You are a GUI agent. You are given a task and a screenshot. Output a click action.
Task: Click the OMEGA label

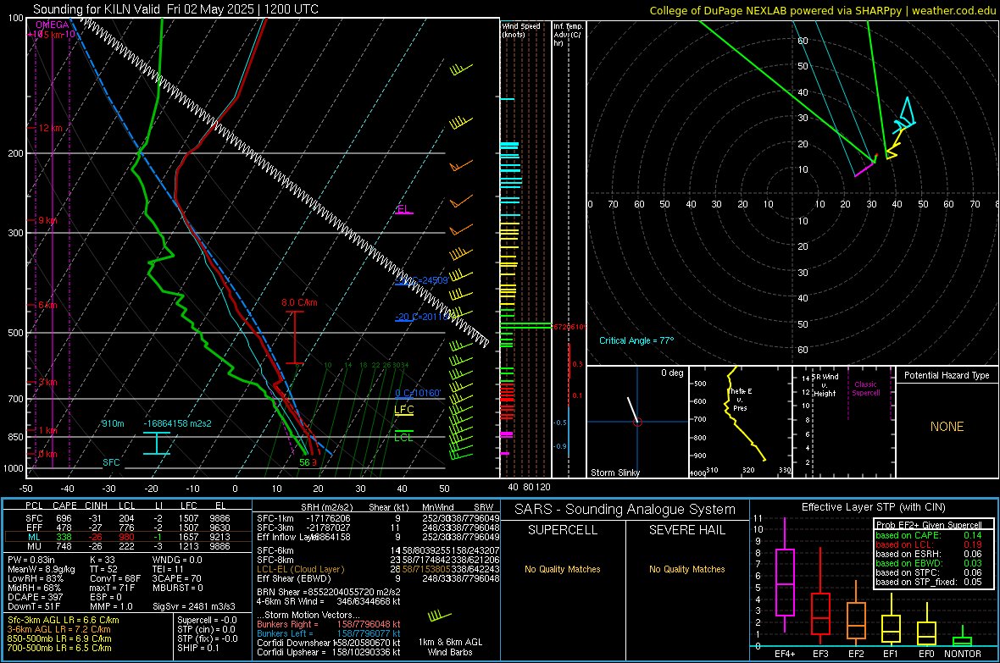tap(53, 25)
